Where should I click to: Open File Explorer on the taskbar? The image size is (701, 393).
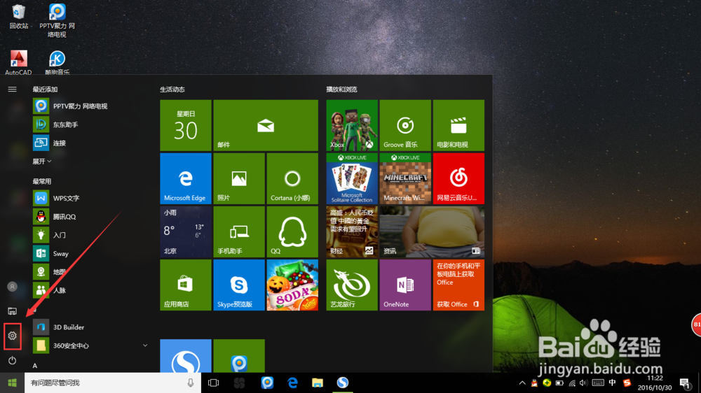[x=318, y=383]
